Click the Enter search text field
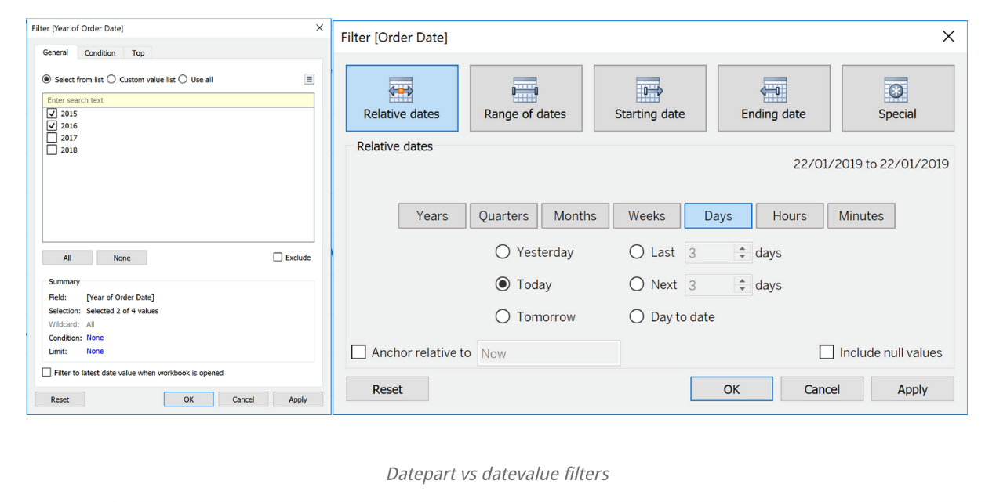Image resolution: width=996 pixels, height=502 pixels. click(x=178, y=100)
